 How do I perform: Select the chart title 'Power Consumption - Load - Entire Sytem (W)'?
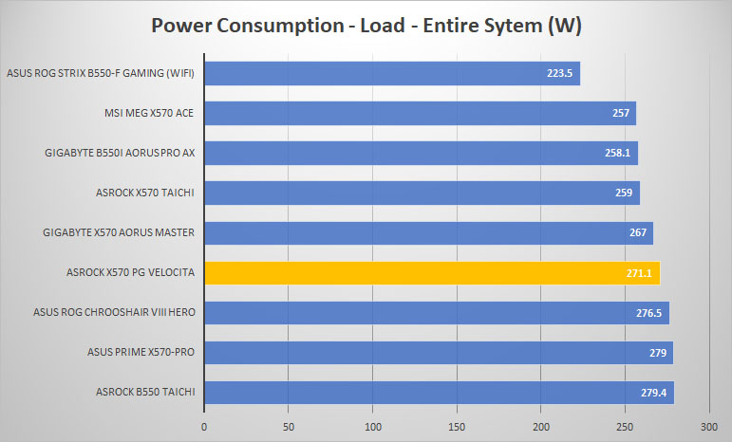click(x=366, y=26)
